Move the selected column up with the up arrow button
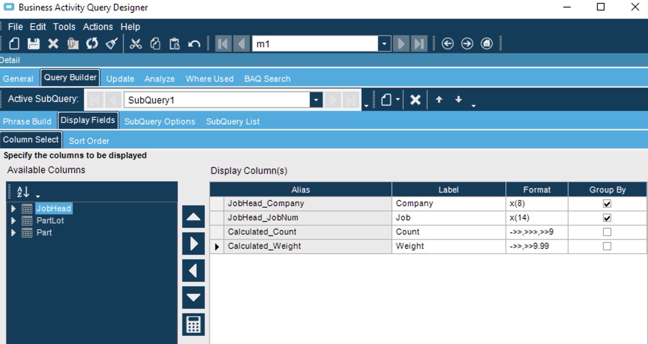 click(x=193, y=217)
